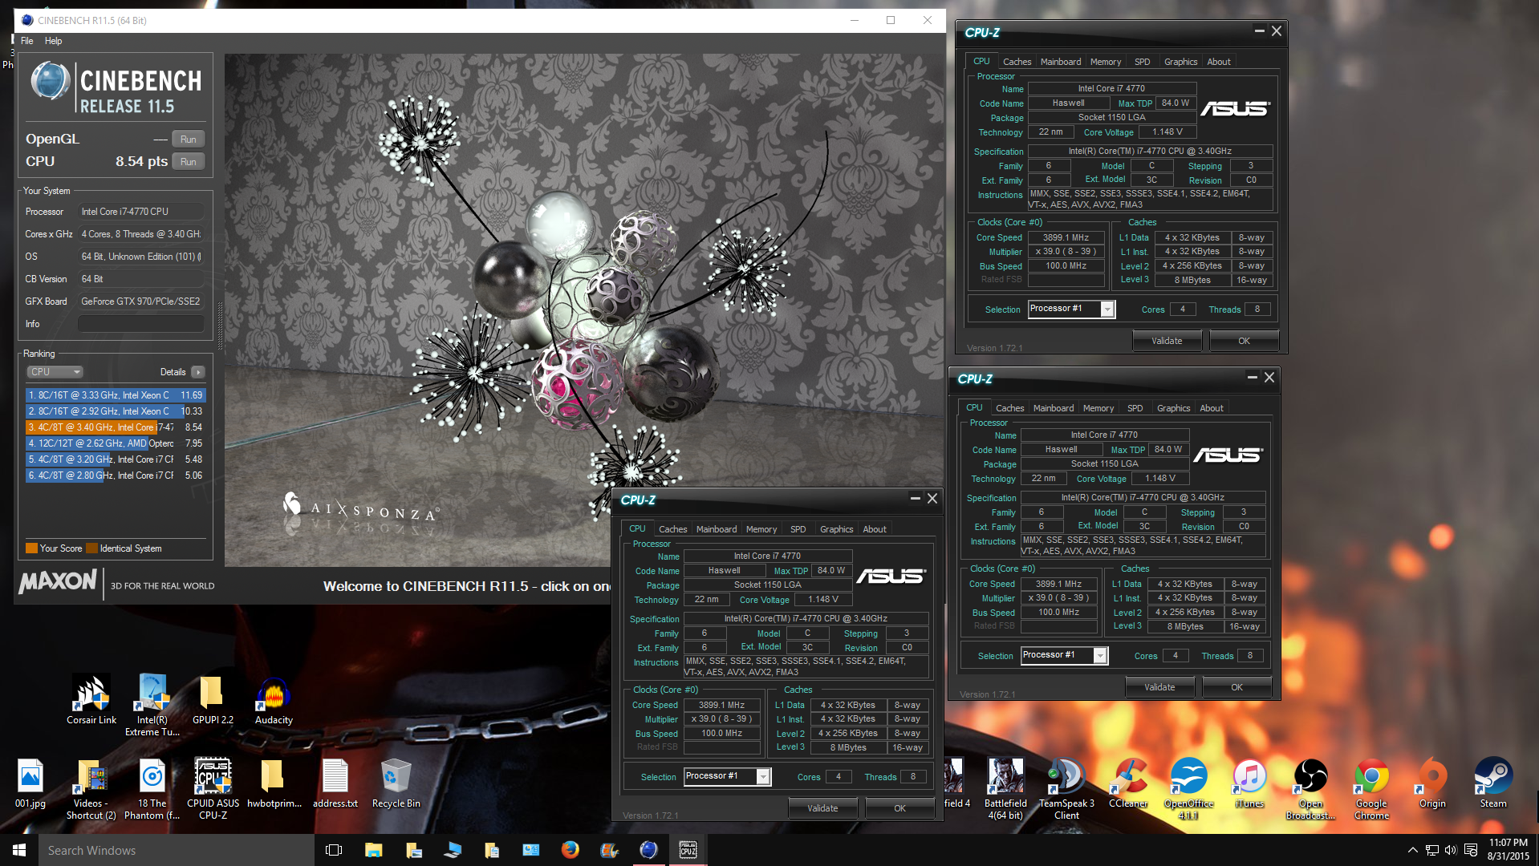This screenshot has height=866, width=1539.
Task: Click the Search Windows taskbar box
Action: point(177,850)
